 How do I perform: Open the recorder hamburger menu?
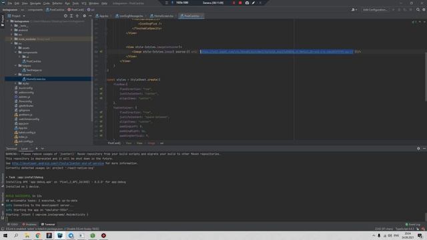point(167,3)
